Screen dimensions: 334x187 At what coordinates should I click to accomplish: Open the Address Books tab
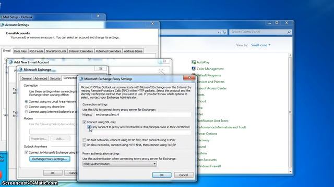tap(133, 51)
